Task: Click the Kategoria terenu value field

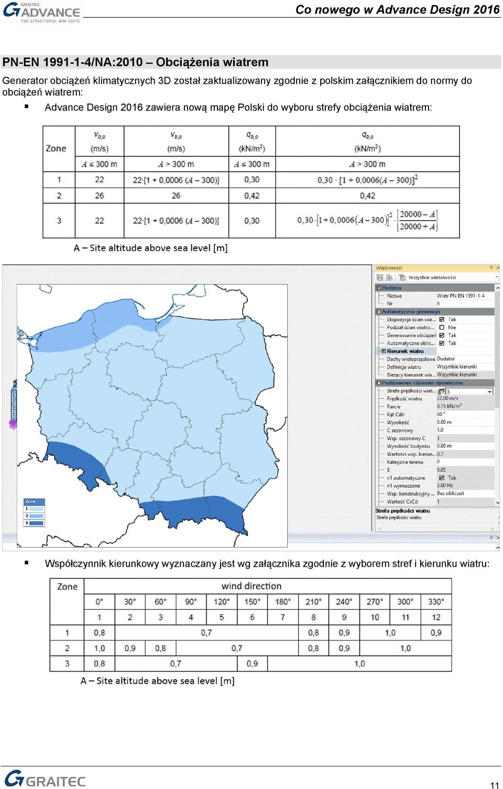Action: click(465, 462)
